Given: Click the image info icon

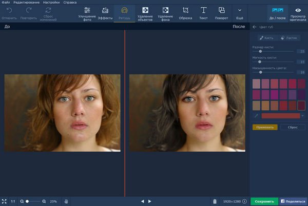Looking at the screenshot, I should pyautogui.click(x=244, y=201).
